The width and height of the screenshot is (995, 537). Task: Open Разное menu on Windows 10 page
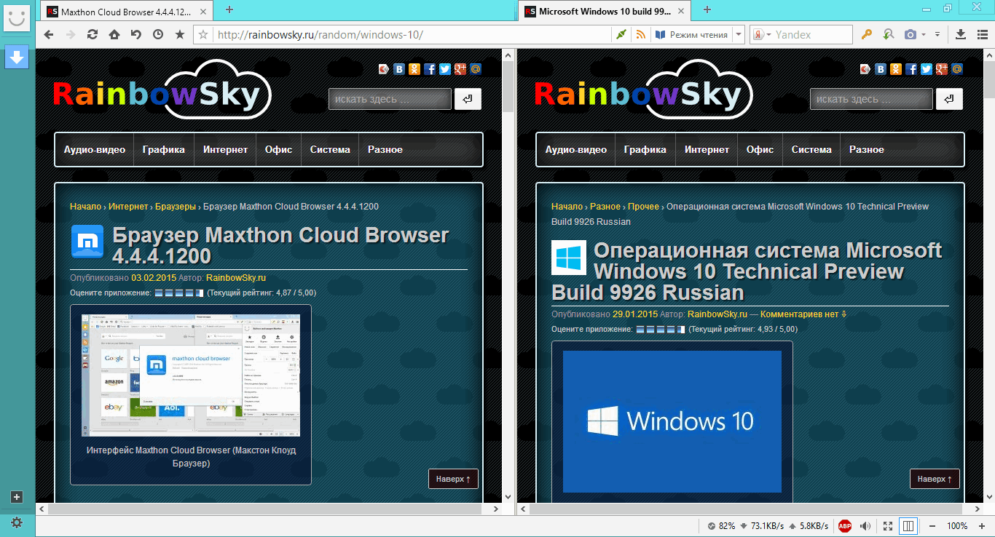coord(867,149)
